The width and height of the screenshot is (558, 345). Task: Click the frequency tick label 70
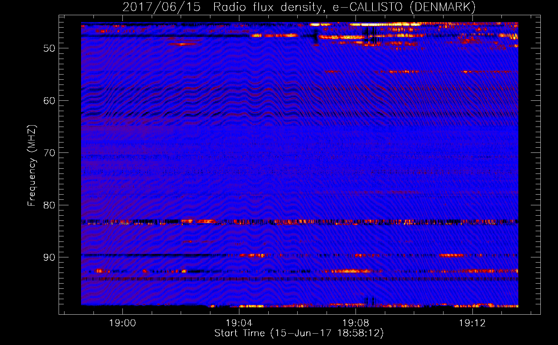pos(49,153)
